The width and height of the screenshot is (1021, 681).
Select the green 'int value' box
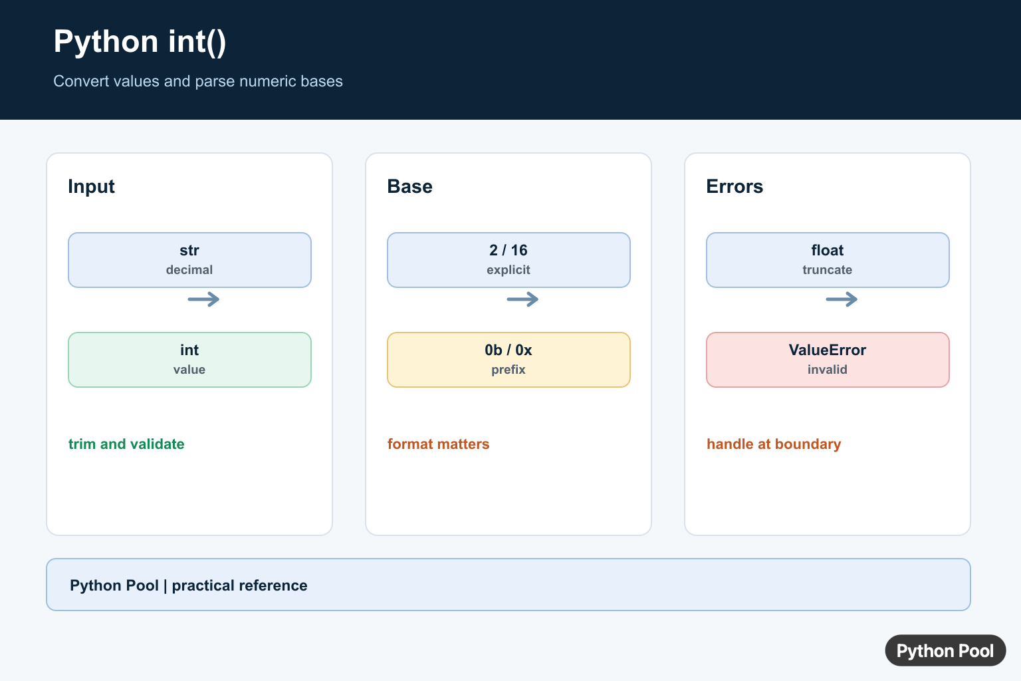click(x=189, y=360)
